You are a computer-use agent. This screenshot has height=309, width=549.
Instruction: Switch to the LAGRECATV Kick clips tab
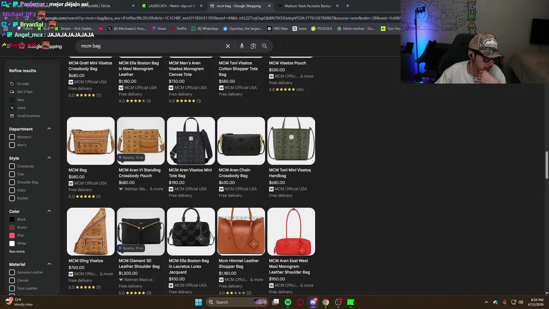click(x=172, y=6)
